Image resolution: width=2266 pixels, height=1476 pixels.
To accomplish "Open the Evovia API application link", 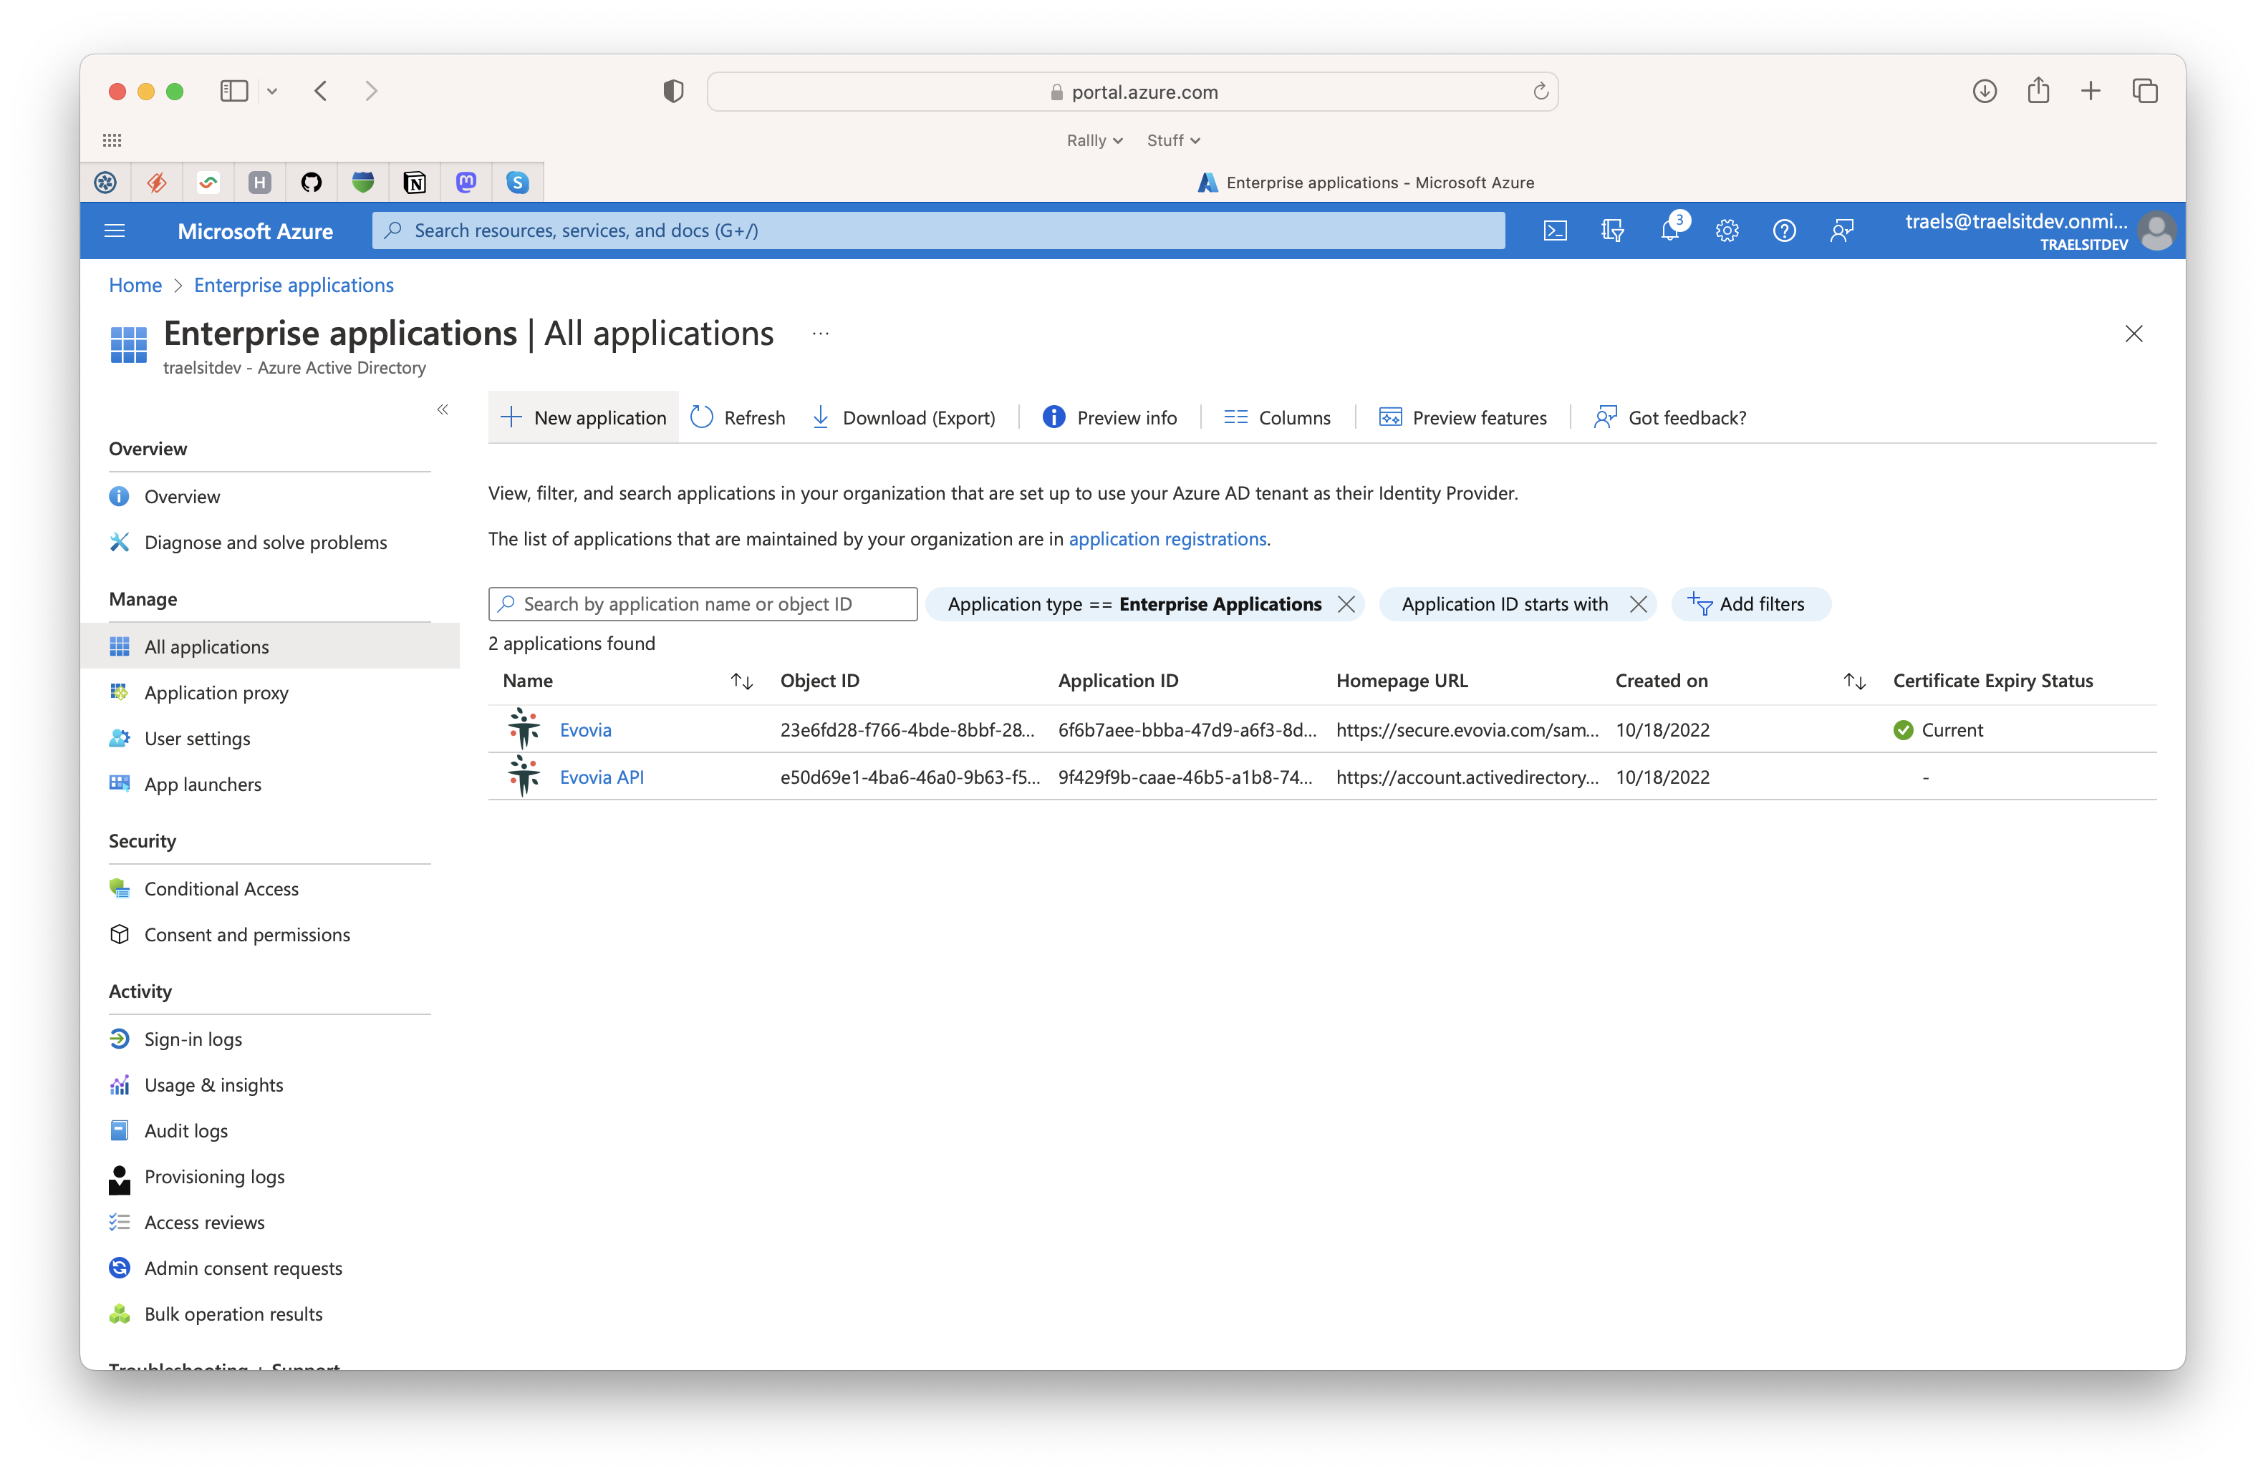I will pyautogui.click(x=602, y=777).
